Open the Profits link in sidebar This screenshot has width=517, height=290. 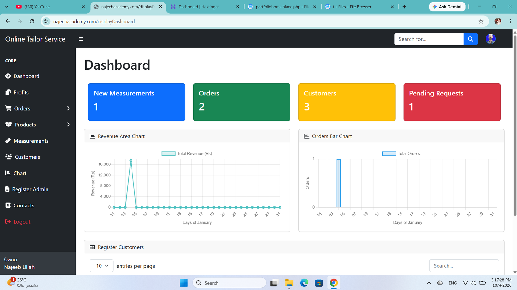click(21, 92)
